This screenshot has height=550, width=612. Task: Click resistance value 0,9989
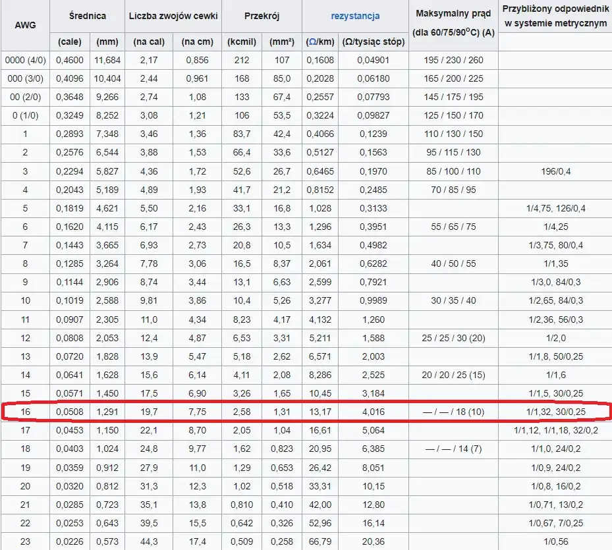(x=374, y=300)
